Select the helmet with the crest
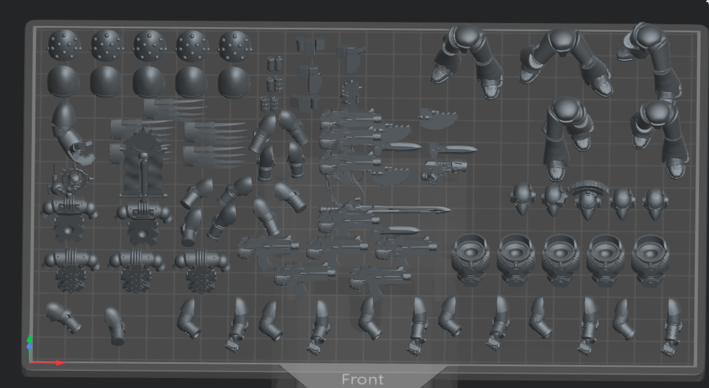The height and width of the screenshot is (388, 709). pyautogui.click(x=587, y=197)
